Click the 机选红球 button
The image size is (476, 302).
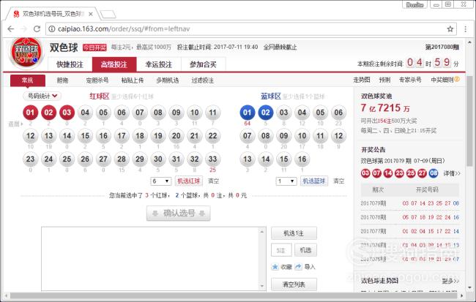coord(189,181)
